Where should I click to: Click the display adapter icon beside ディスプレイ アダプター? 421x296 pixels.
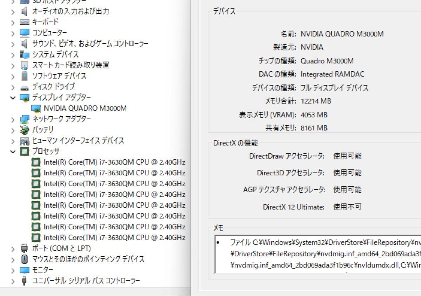pos(24,97)
